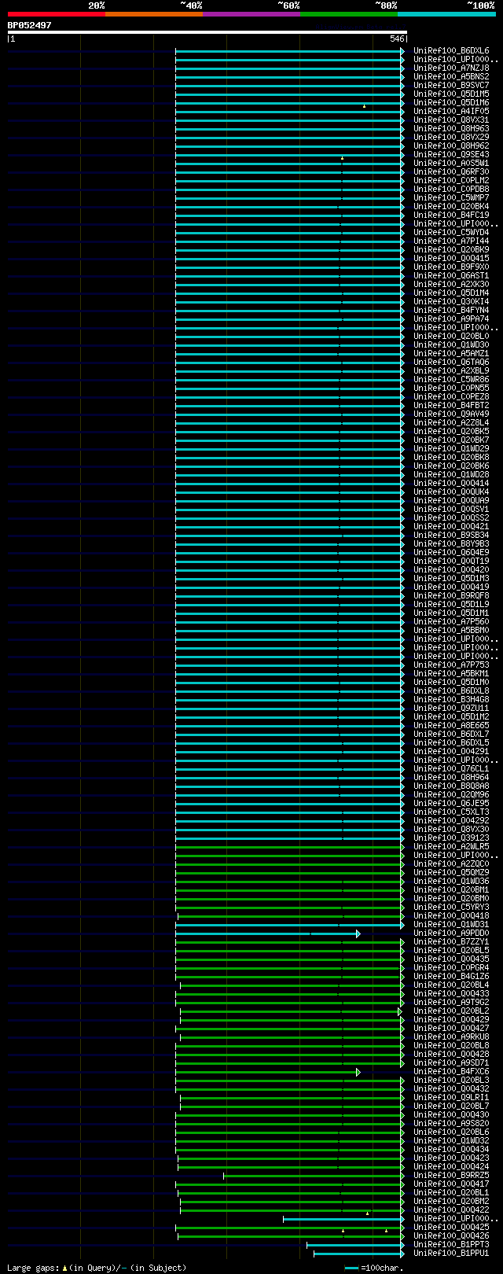Click the orange ~40% identity legend segment
The width and height of the screenshot is (503, 1274).
pos(154,14)
